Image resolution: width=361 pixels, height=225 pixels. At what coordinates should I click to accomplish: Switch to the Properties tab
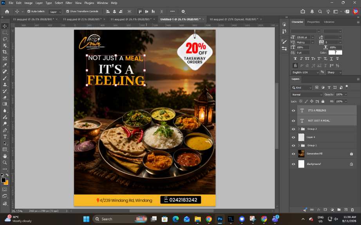[x=313, y=22]
